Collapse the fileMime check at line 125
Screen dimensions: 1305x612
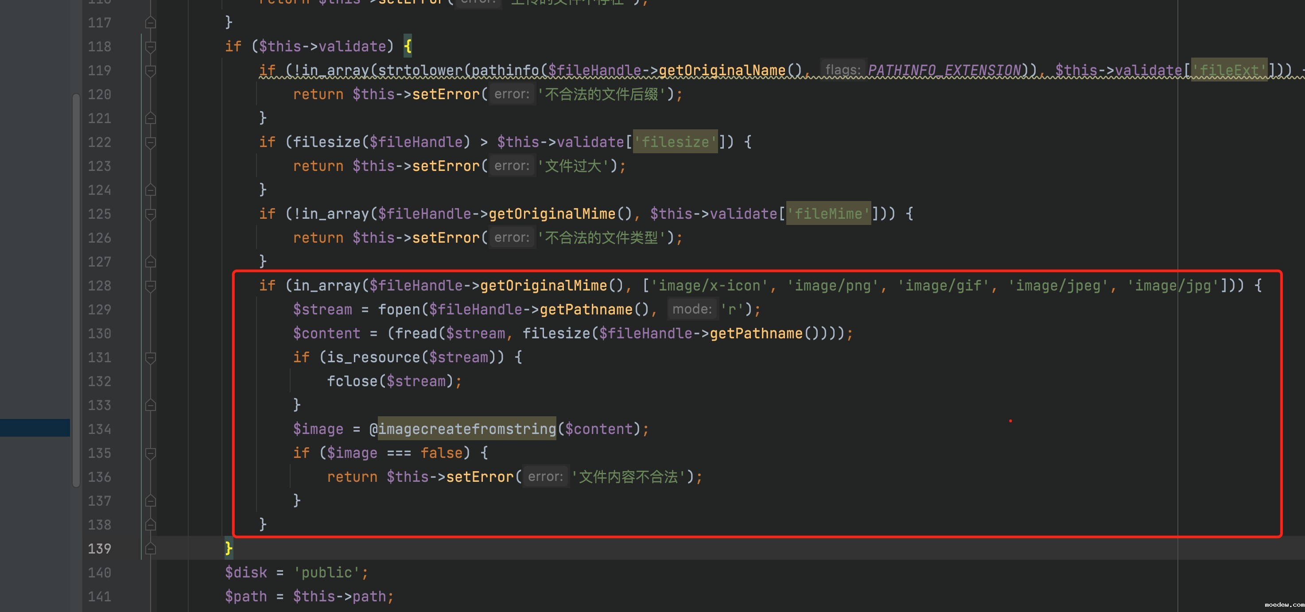(150, 214)
